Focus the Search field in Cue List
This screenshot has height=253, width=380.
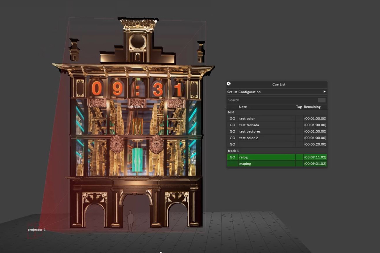[x=272, y=100]
